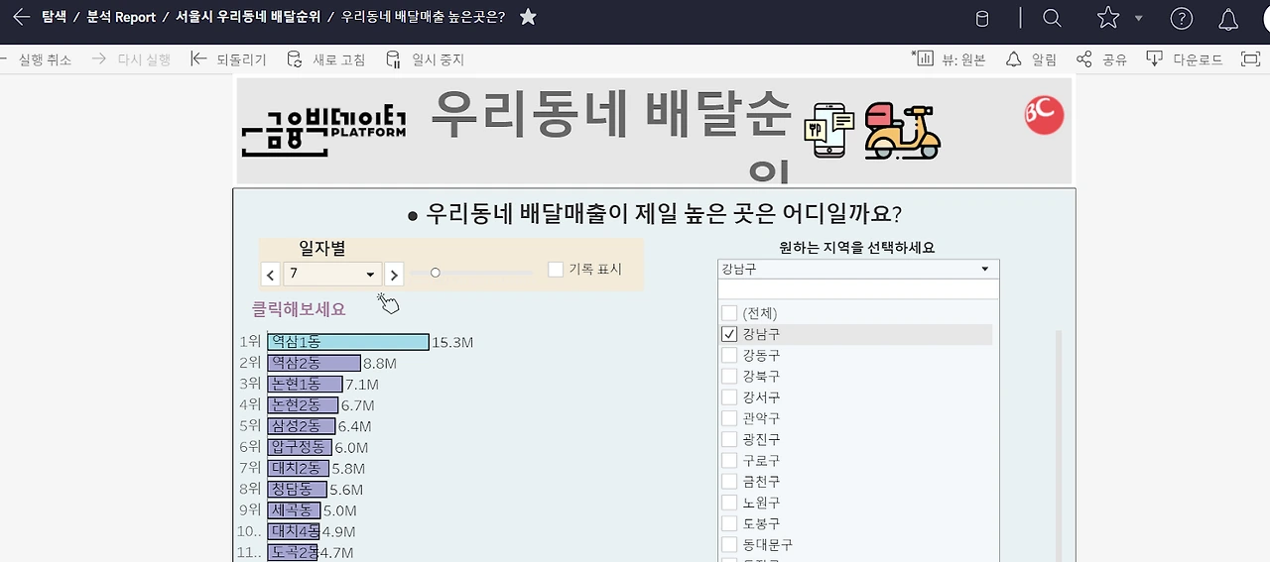Click the 15.3M value label
The height and width of the screenshot is (562, 1270).
point(452,343)
